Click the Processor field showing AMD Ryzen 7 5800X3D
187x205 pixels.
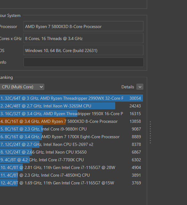pyautogui.click(x=83, y=26)
